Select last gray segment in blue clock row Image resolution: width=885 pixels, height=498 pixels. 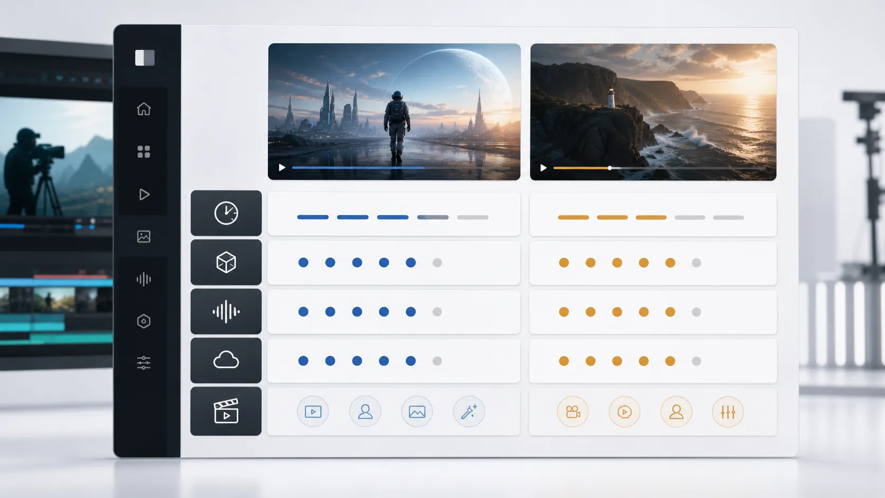coord(473,217)
